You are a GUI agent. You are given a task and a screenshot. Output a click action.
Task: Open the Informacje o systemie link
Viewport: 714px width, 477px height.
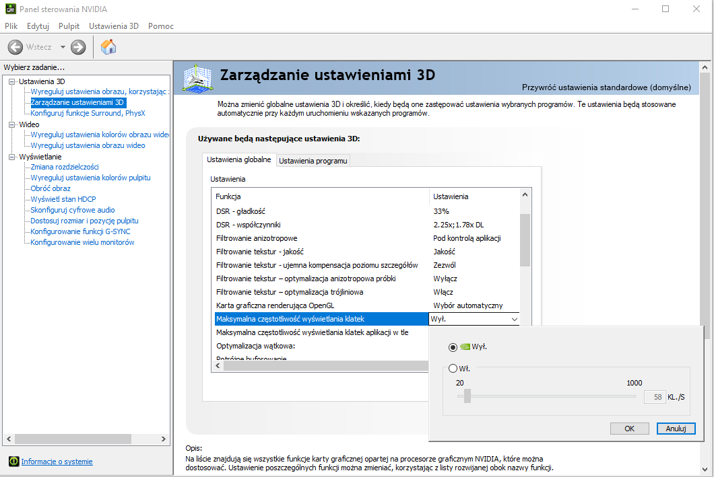(57, 462)
